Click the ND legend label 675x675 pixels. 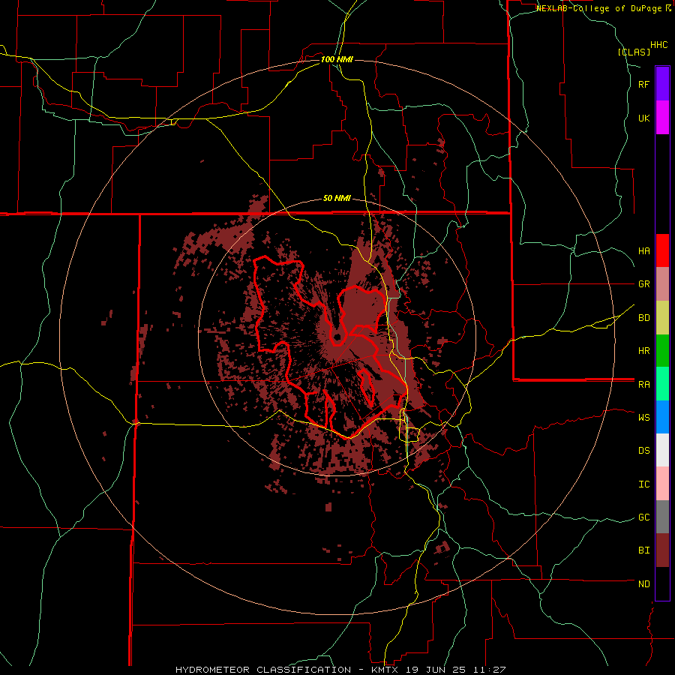[643, 584]
